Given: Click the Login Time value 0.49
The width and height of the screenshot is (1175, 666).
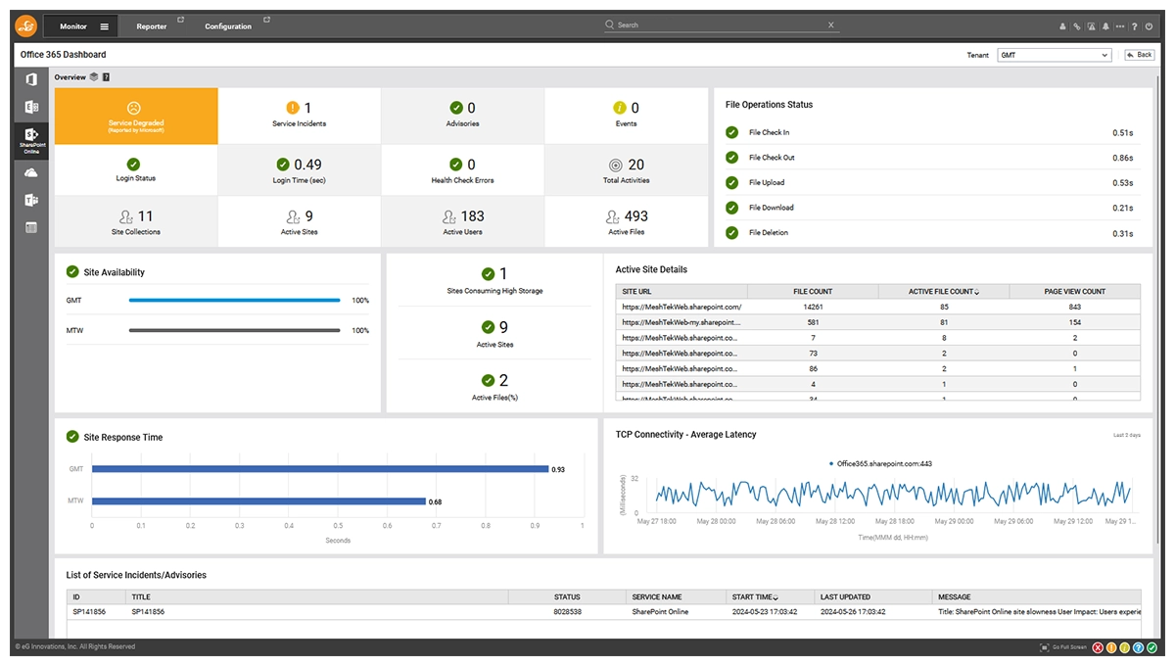Looking at the screenshot, I should click(307, 165).
